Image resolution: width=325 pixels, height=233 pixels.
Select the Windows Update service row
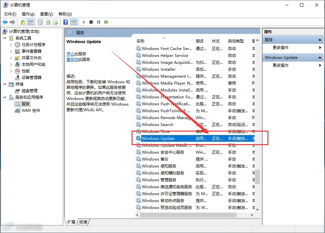[x=195, y=139]
